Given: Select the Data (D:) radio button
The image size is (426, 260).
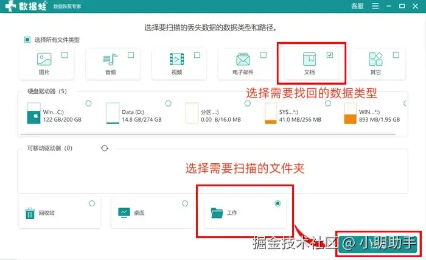Looking at the screenshot, I should pyautogui.click(x=169, y=104).
